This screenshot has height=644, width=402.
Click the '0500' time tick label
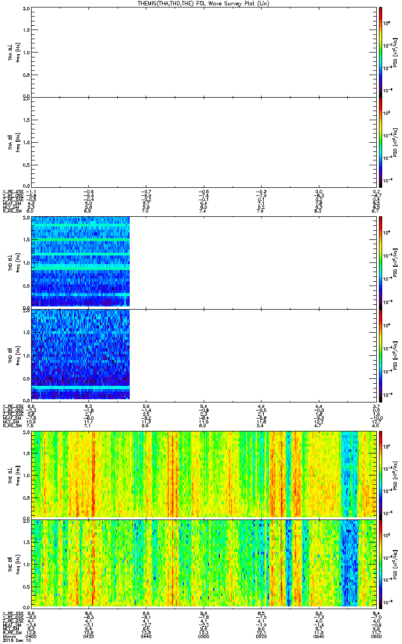pyautogui.click(x=204, y=635)
